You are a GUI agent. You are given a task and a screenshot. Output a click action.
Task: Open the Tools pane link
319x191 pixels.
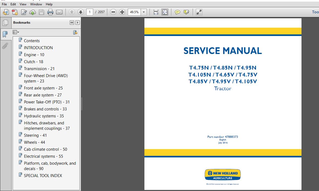[x=315, y=12]
